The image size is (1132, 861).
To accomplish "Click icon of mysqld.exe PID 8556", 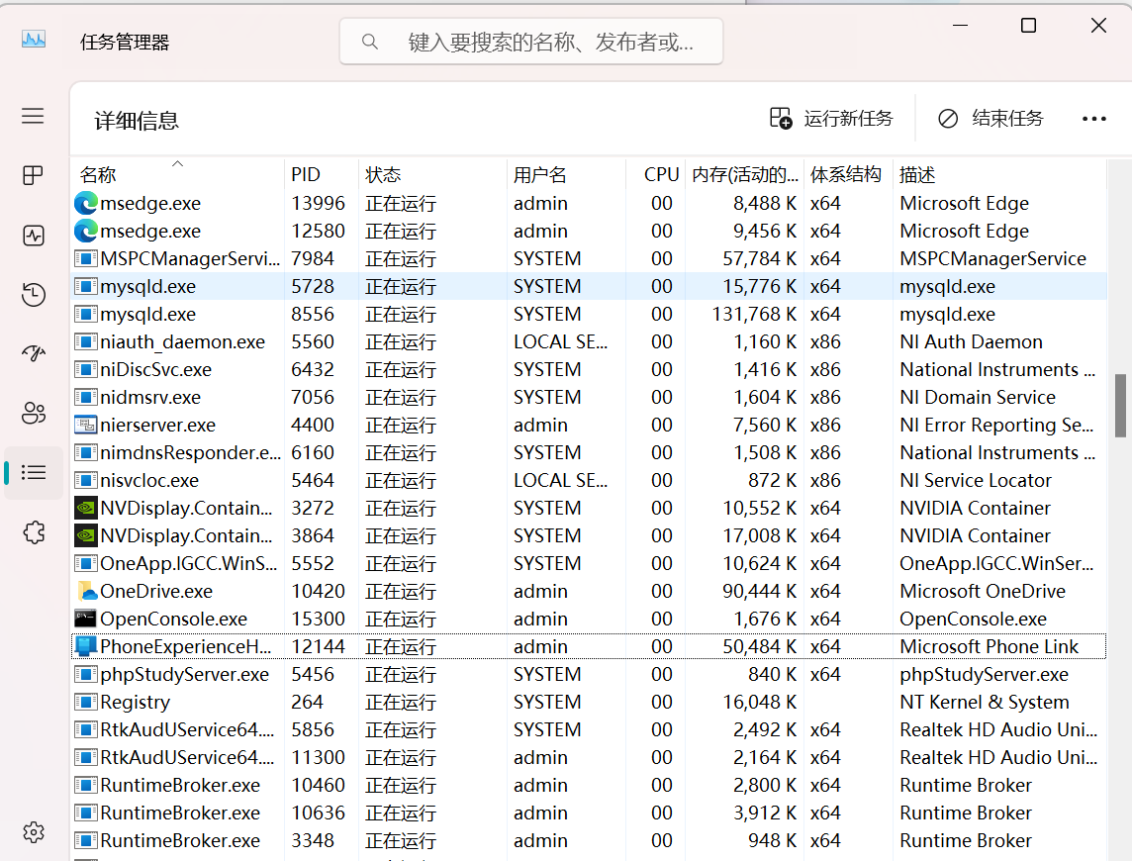I will click(86, 314).
